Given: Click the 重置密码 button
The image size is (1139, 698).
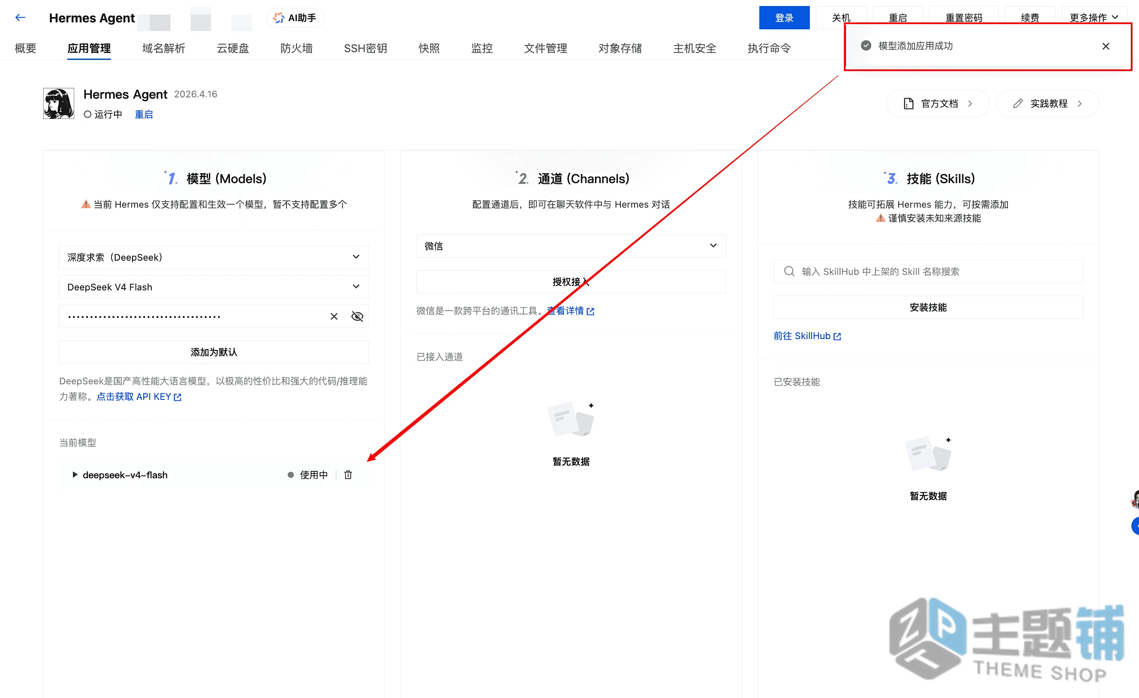Looking at the screenshot, I should point(964,18).
